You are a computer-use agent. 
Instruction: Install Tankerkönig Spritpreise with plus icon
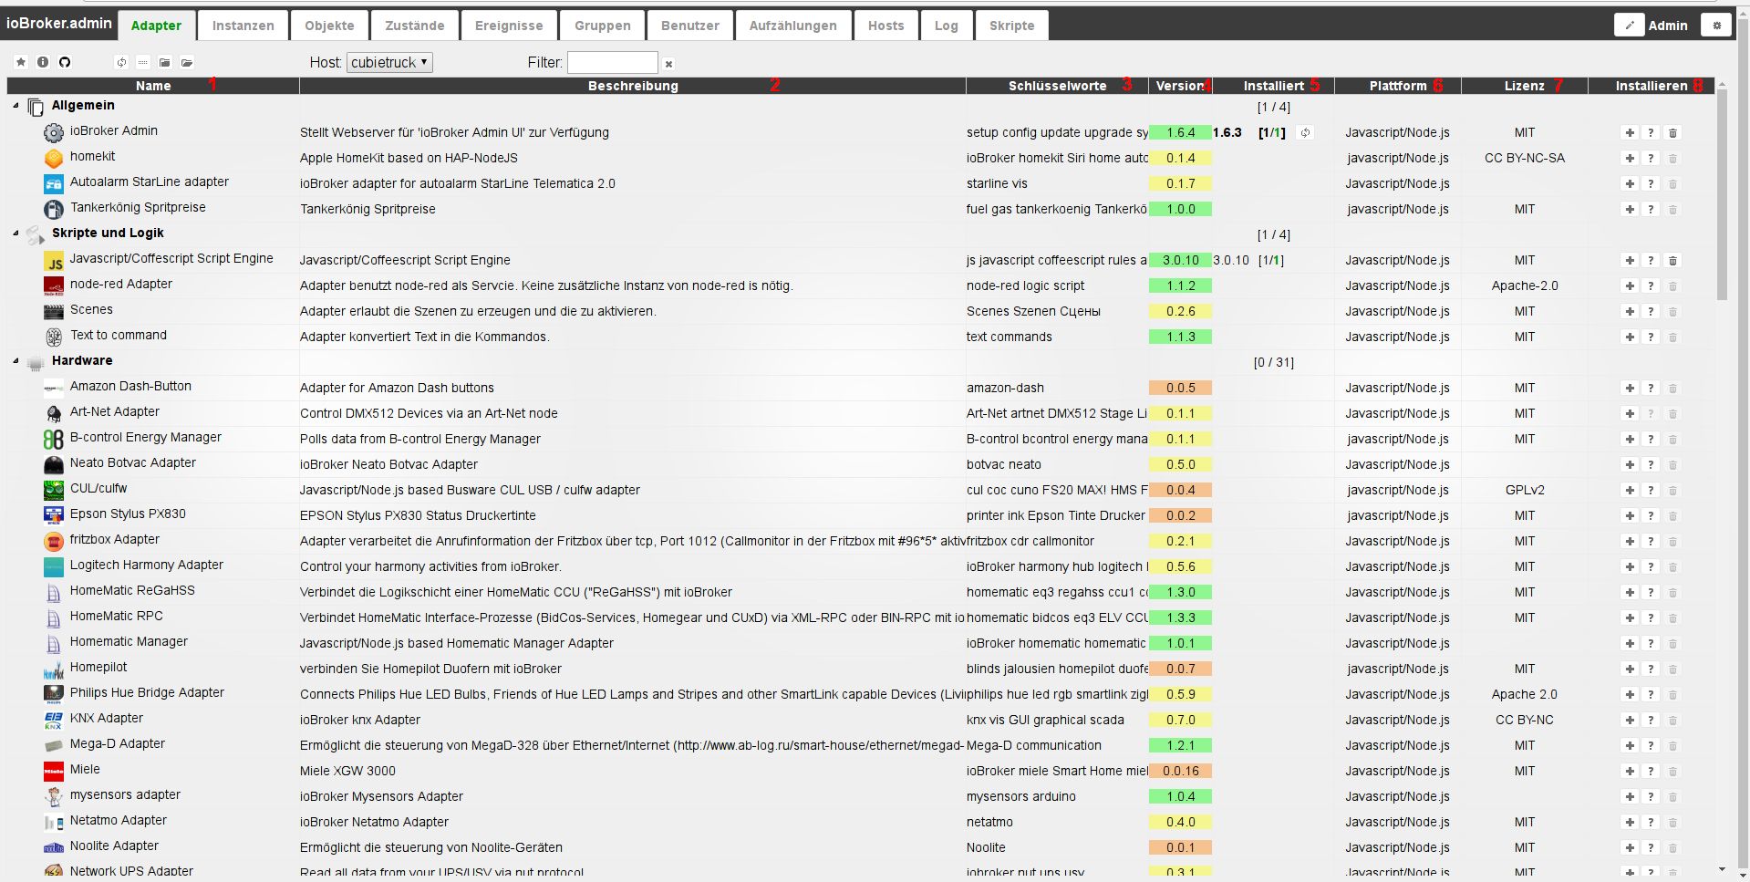coord(1630,209)
